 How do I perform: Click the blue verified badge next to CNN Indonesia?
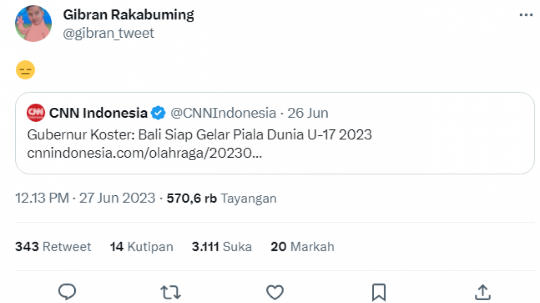[x=158, y=113]
